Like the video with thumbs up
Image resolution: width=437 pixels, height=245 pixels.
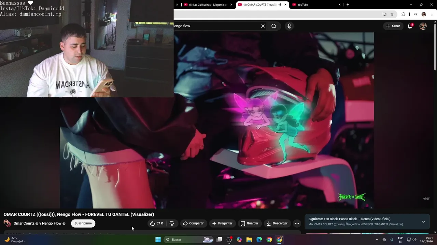point(157,224)
